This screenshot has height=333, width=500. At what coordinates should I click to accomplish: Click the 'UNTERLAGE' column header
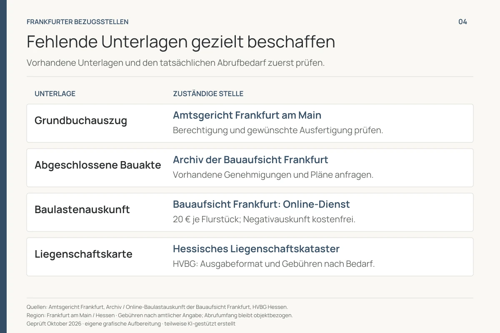[x=55, y=94]
